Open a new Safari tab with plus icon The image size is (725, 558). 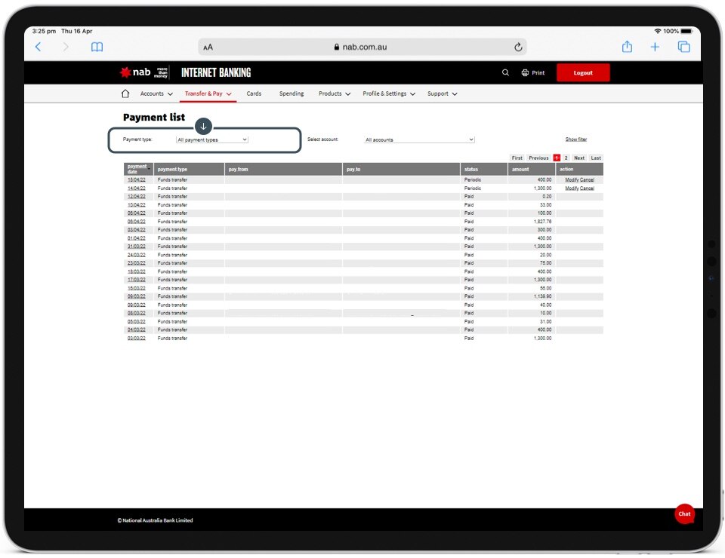point(655,47)
